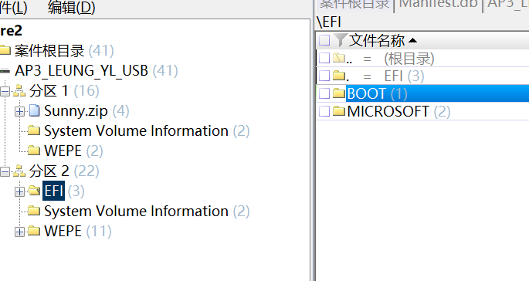Switch to the 案件根目录 tab
Image resolution: width=529 pixels, height=281 pixels.
(x=354, y=5)
